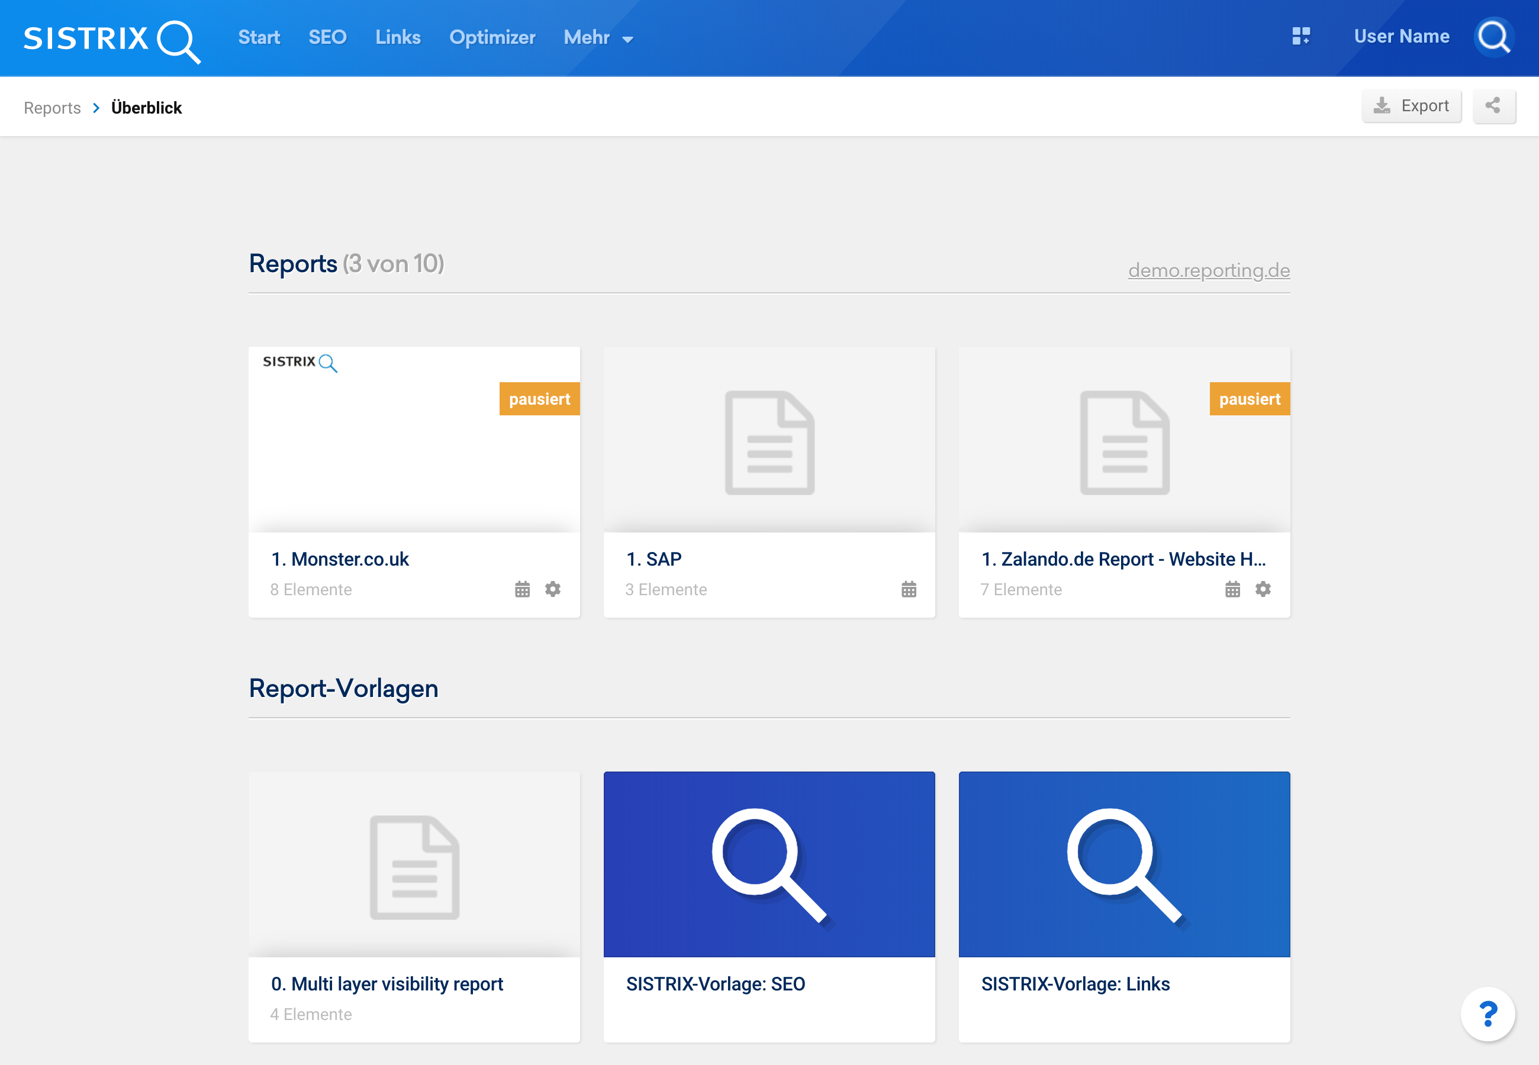Open the apps grid menu icon
Screen dimensions: 1539x1065
click(1302, 36)
